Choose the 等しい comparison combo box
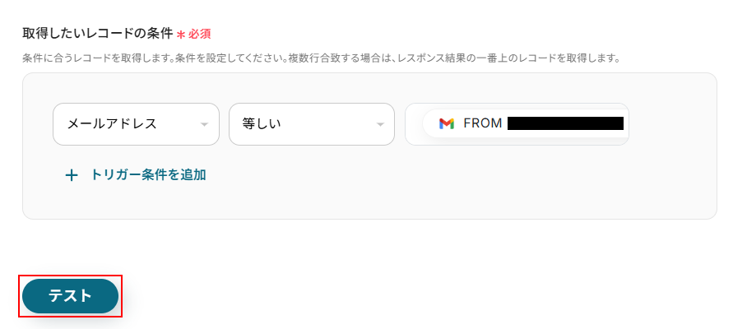 311,124
